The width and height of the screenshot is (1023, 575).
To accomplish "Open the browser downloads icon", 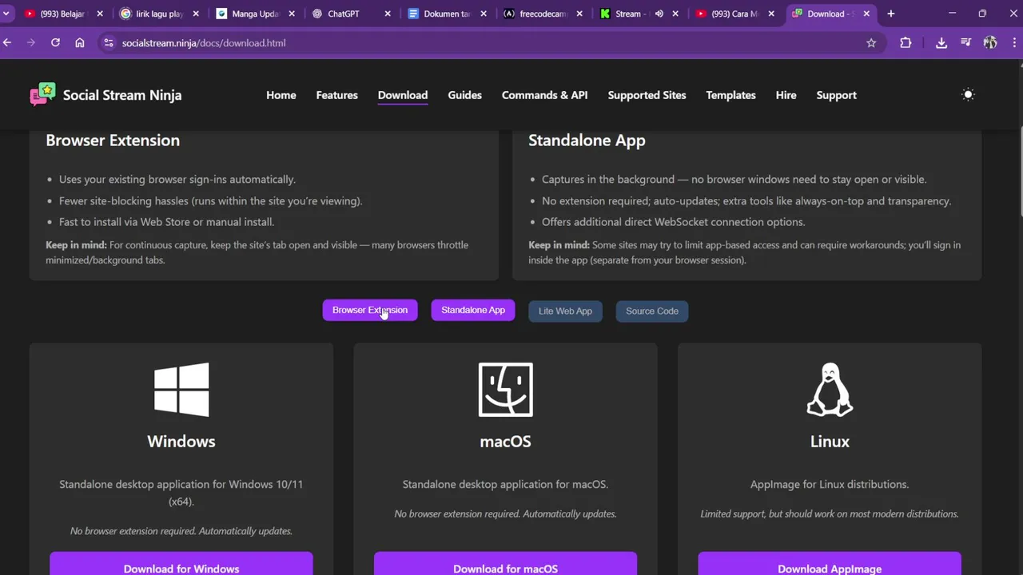I will (x=941, y=43).
